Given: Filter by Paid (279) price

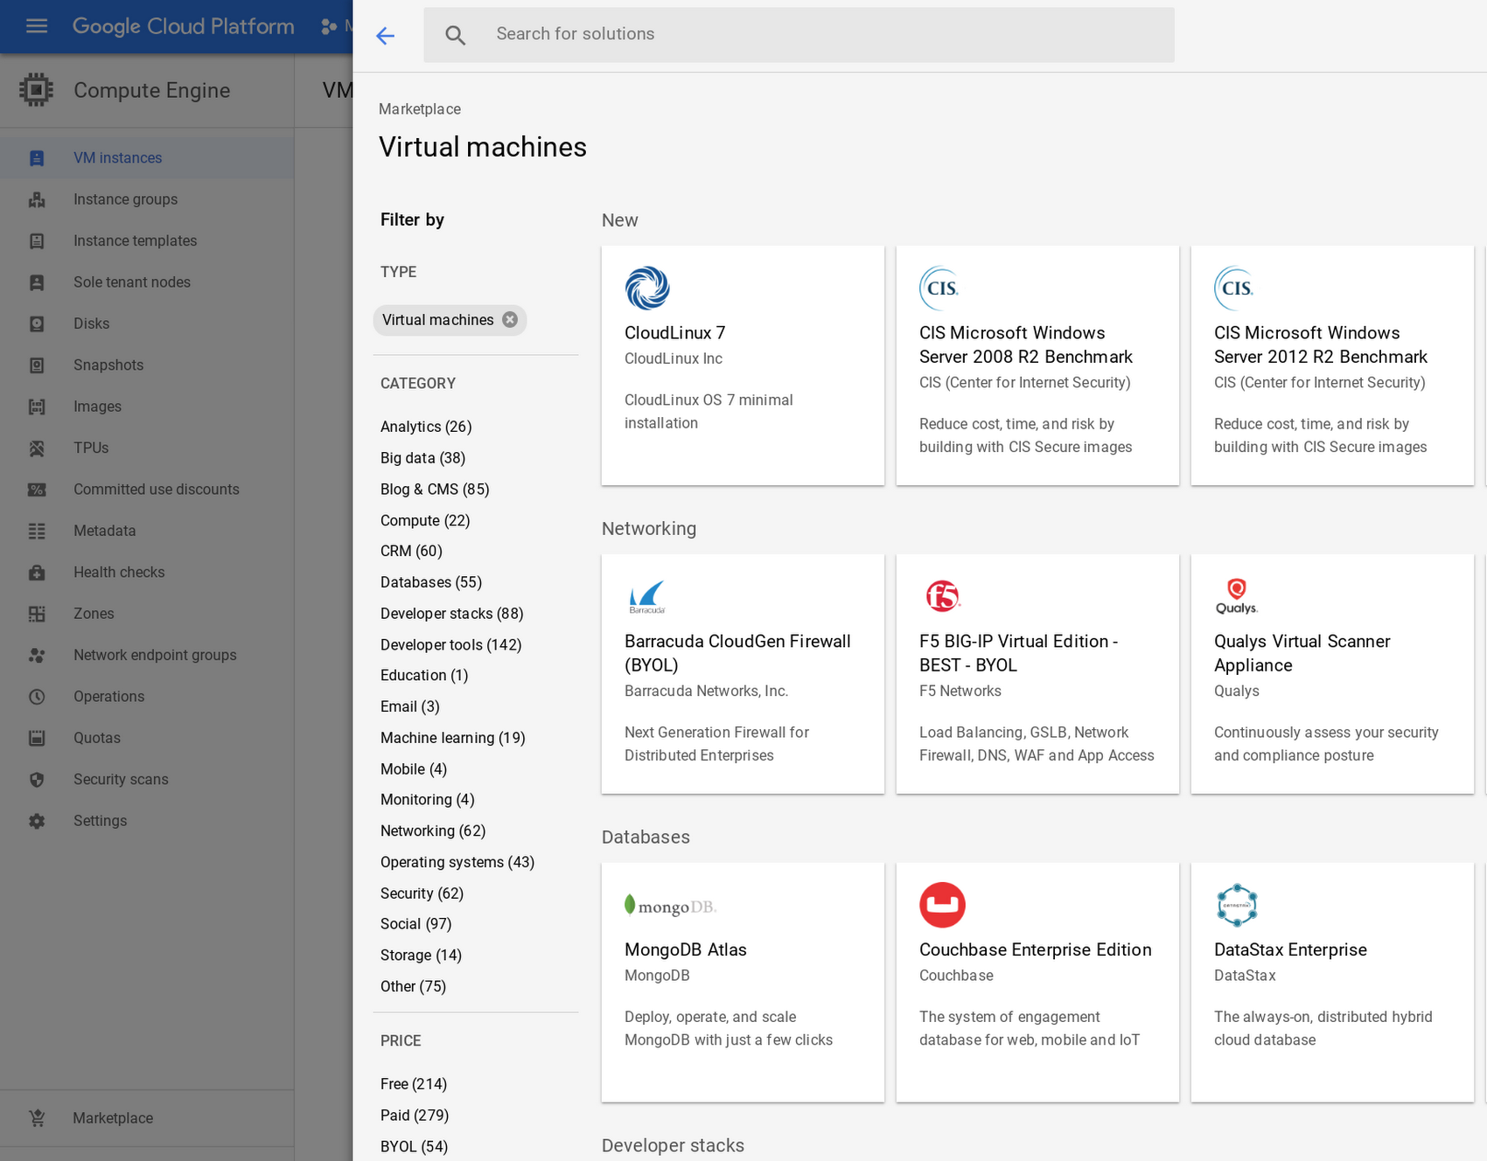Looking at the screenshot, I should tap(415, 1116).
